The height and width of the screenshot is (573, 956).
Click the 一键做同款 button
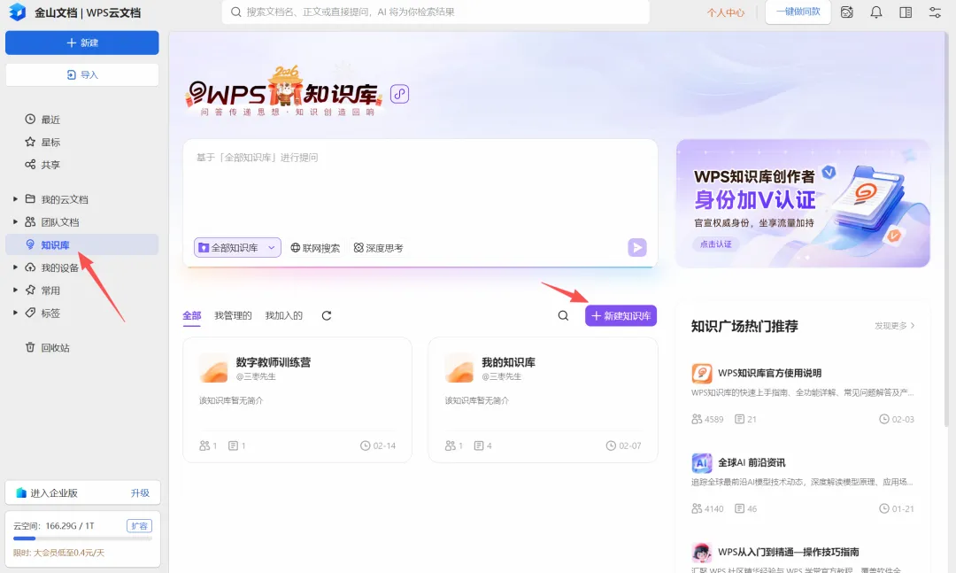click(x=798, y=12)
